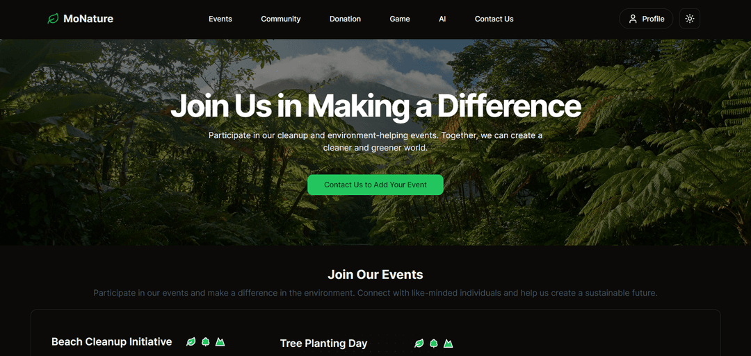
Task: Click Contact Us to Add Your Event
Action: pyautogui.click(x=375, y=185)
